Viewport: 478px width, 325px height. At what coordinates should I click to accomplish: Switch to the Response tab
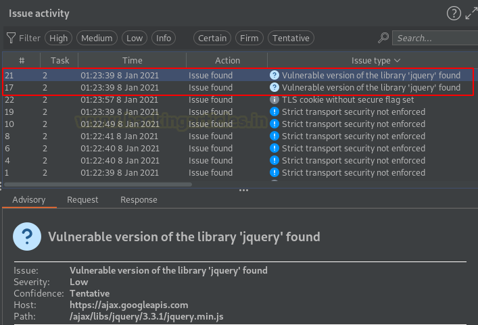(139, 200)
